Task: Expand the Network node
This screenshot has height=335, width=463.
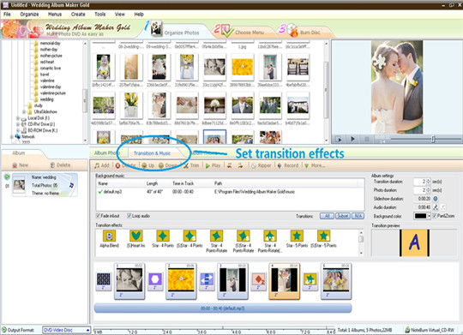Action: pos(11,137)
